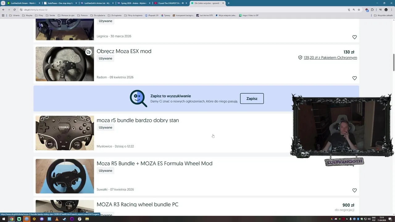
Task: Open VLC from the taskbar
Action: tap(57, 219)
